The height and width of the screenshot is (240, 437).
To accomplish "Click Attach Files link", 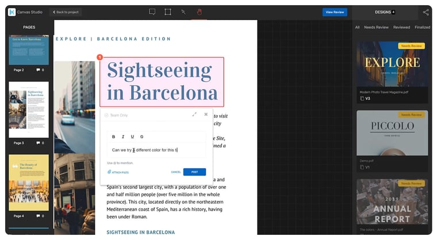I will tap(118, 172).
